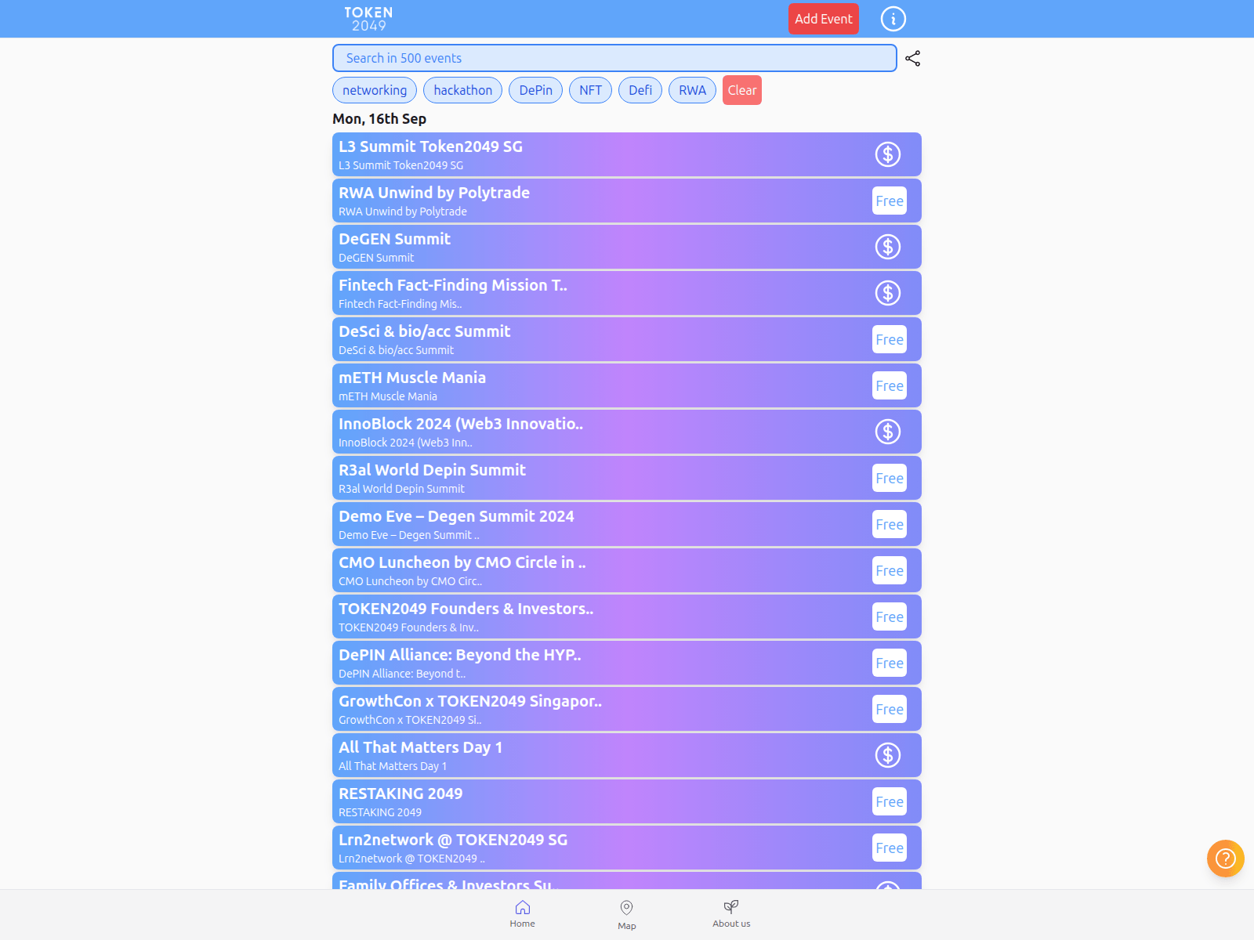Open RWA Unwind by Polytrade event

coord(627,201)
